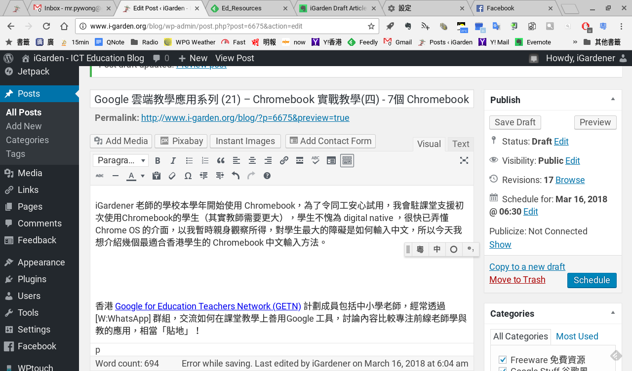Screen dimensions: 632x371
Task: Toggle the toolbar kitchen sink button
Action: click(x=347, y=160)
